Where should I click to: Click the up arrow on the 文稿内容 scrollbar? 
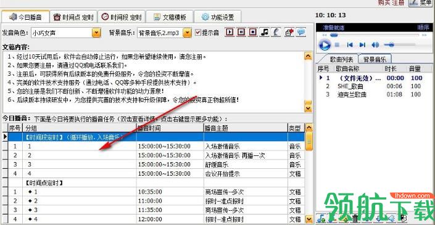(x=308, y=55)
